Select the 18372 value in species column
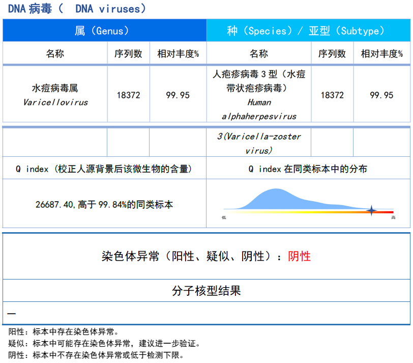Image resolution: width=413 pixels, height=363 pixels. tap(332, 95)
